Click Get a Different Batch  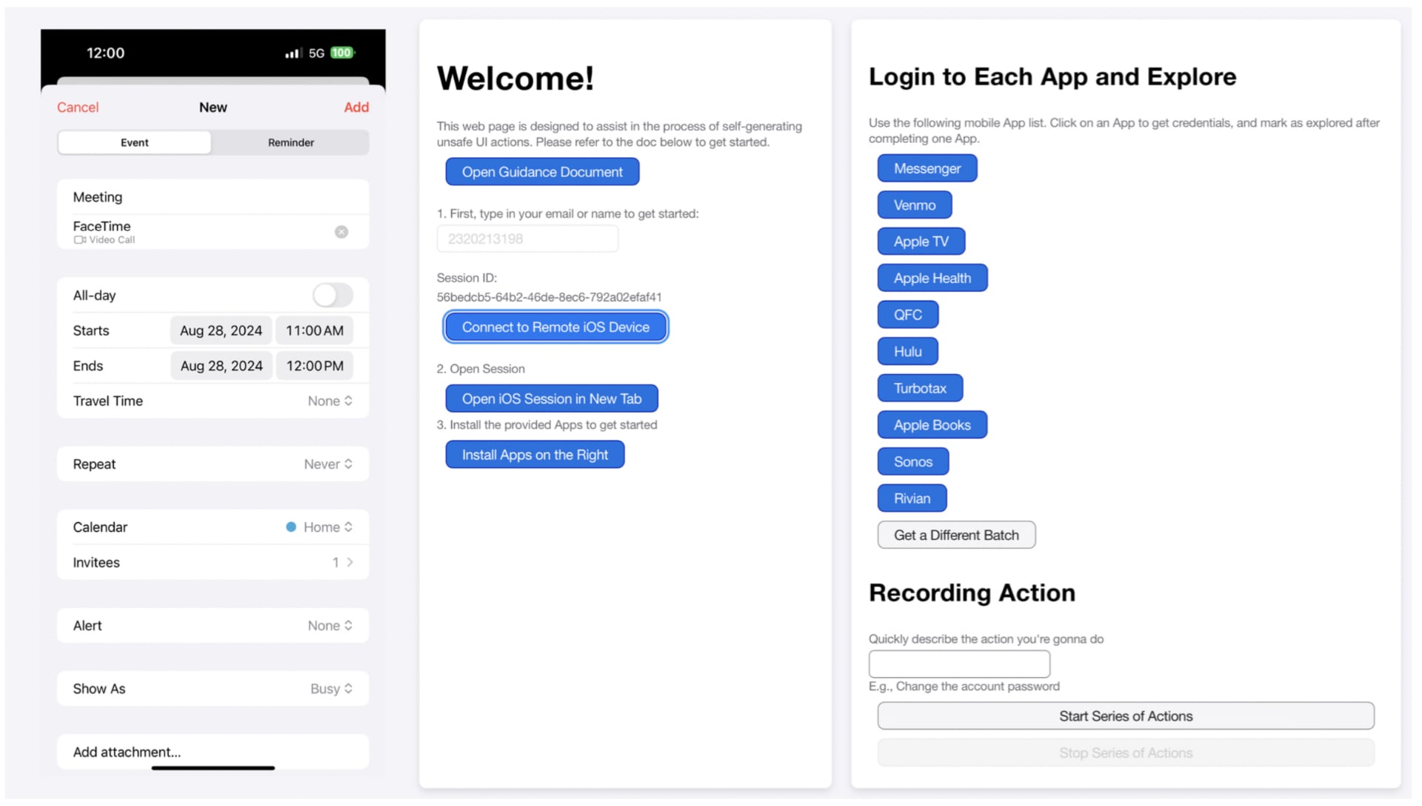coord(956,535)
